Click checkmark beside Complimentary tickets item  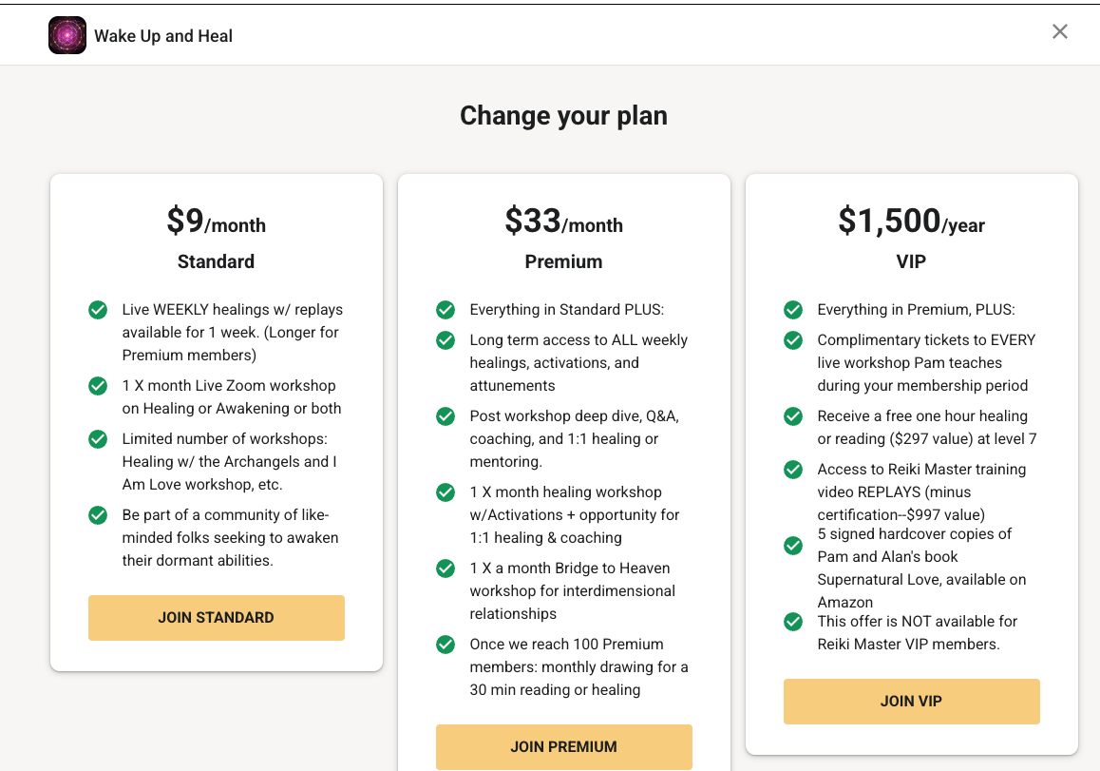[x=793, y=339]
